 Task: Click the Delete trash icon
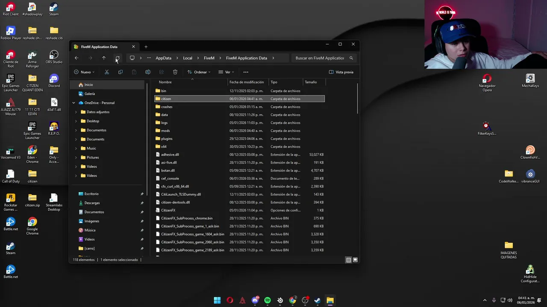(x=175, y=72)
